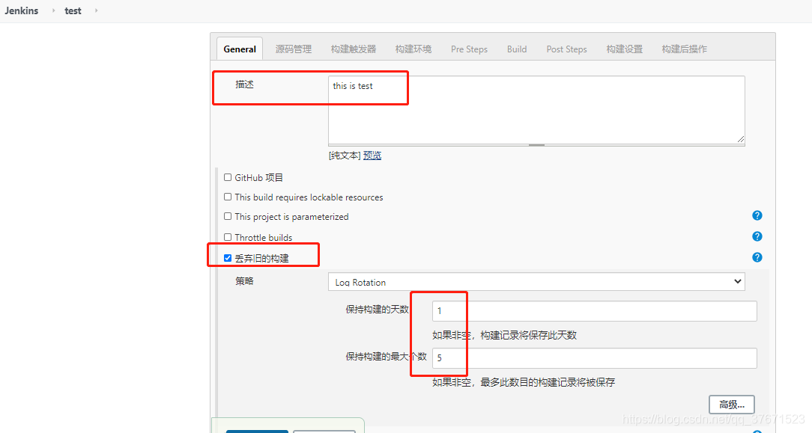Click the 保持构建的天数 input field
Image resolution: width=812 pixels, height=433 pixels.
click(595, 311)
